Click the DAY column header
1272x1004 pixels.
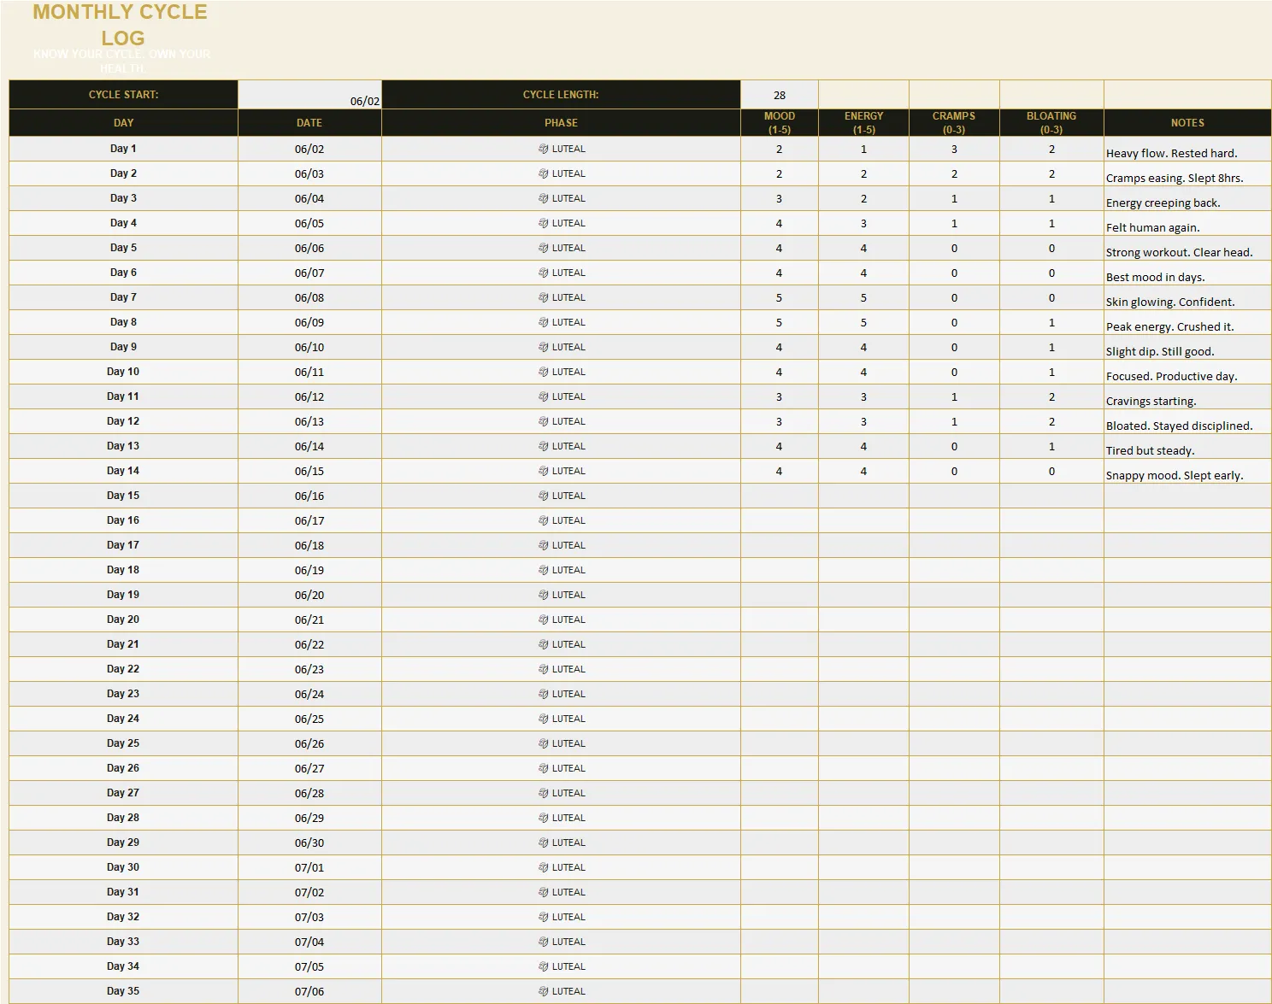tap(123, 123)
